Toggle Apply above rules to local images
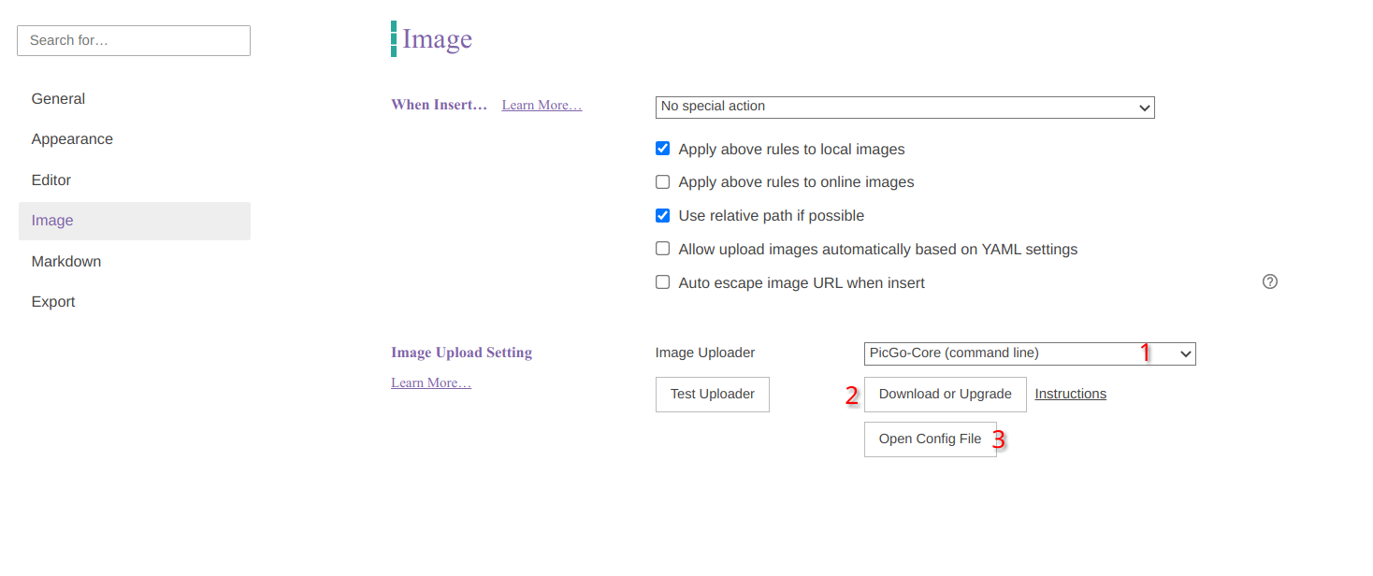The height and width of the screenshot is (576, 1373). tap(662, 149)
